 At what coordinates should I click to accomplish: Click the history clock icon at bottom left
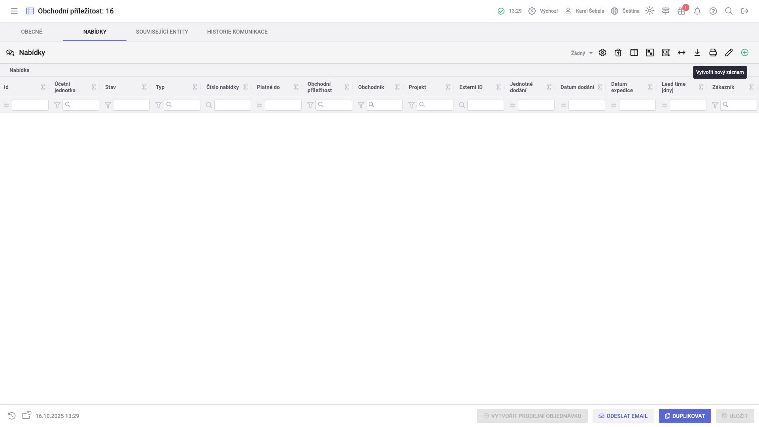click(x=12, y=416)
